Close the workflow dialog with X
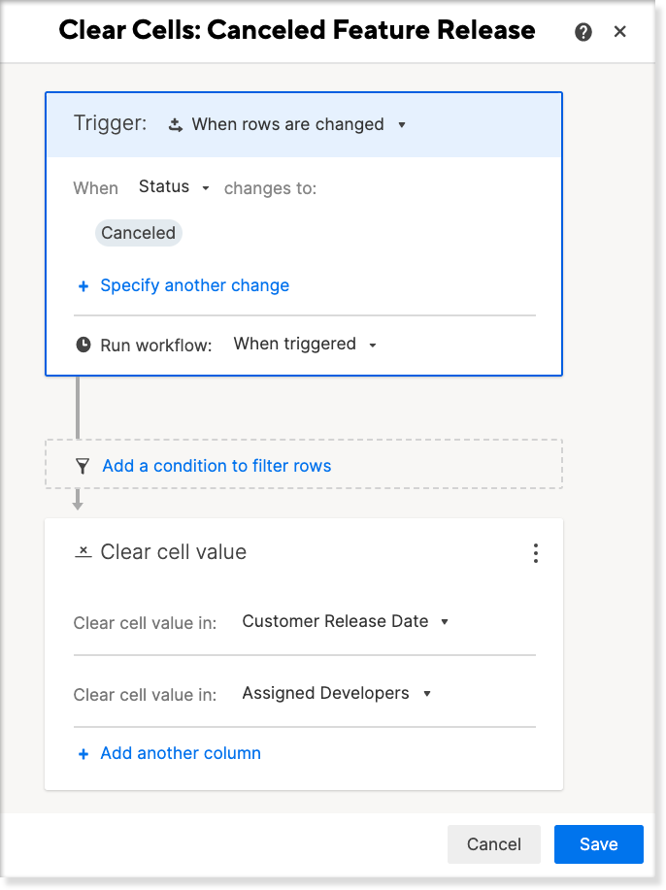Screen dimensions: 666x890 point(620,32)
